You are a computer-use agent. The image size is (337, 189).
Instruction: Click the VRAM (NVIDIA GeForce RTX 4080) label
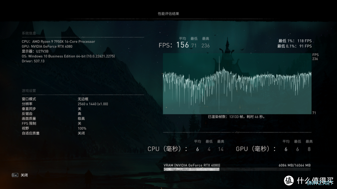[192, 165]
